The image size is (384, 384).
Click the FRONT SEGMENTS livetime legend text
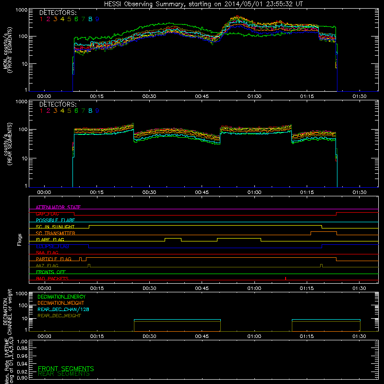coord(66,369)
